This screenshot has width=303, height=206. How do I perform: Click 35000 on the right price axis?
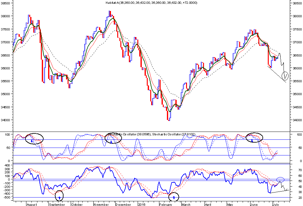click(297, 94)
